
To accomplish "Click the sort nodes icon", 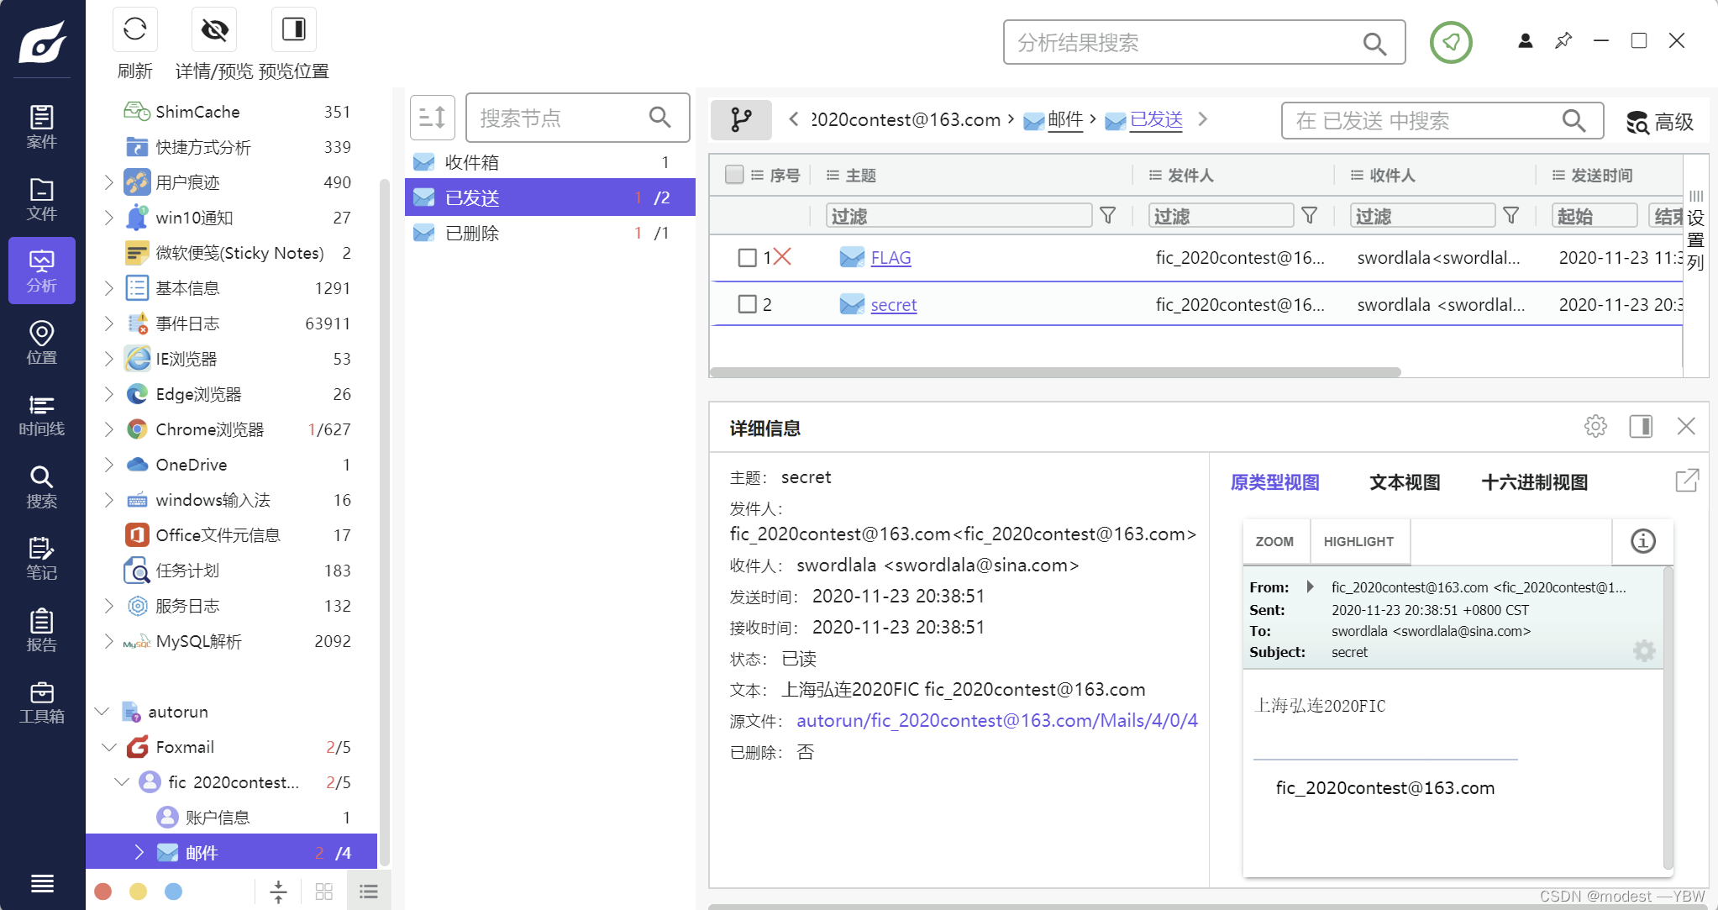I will click(432, 118).
